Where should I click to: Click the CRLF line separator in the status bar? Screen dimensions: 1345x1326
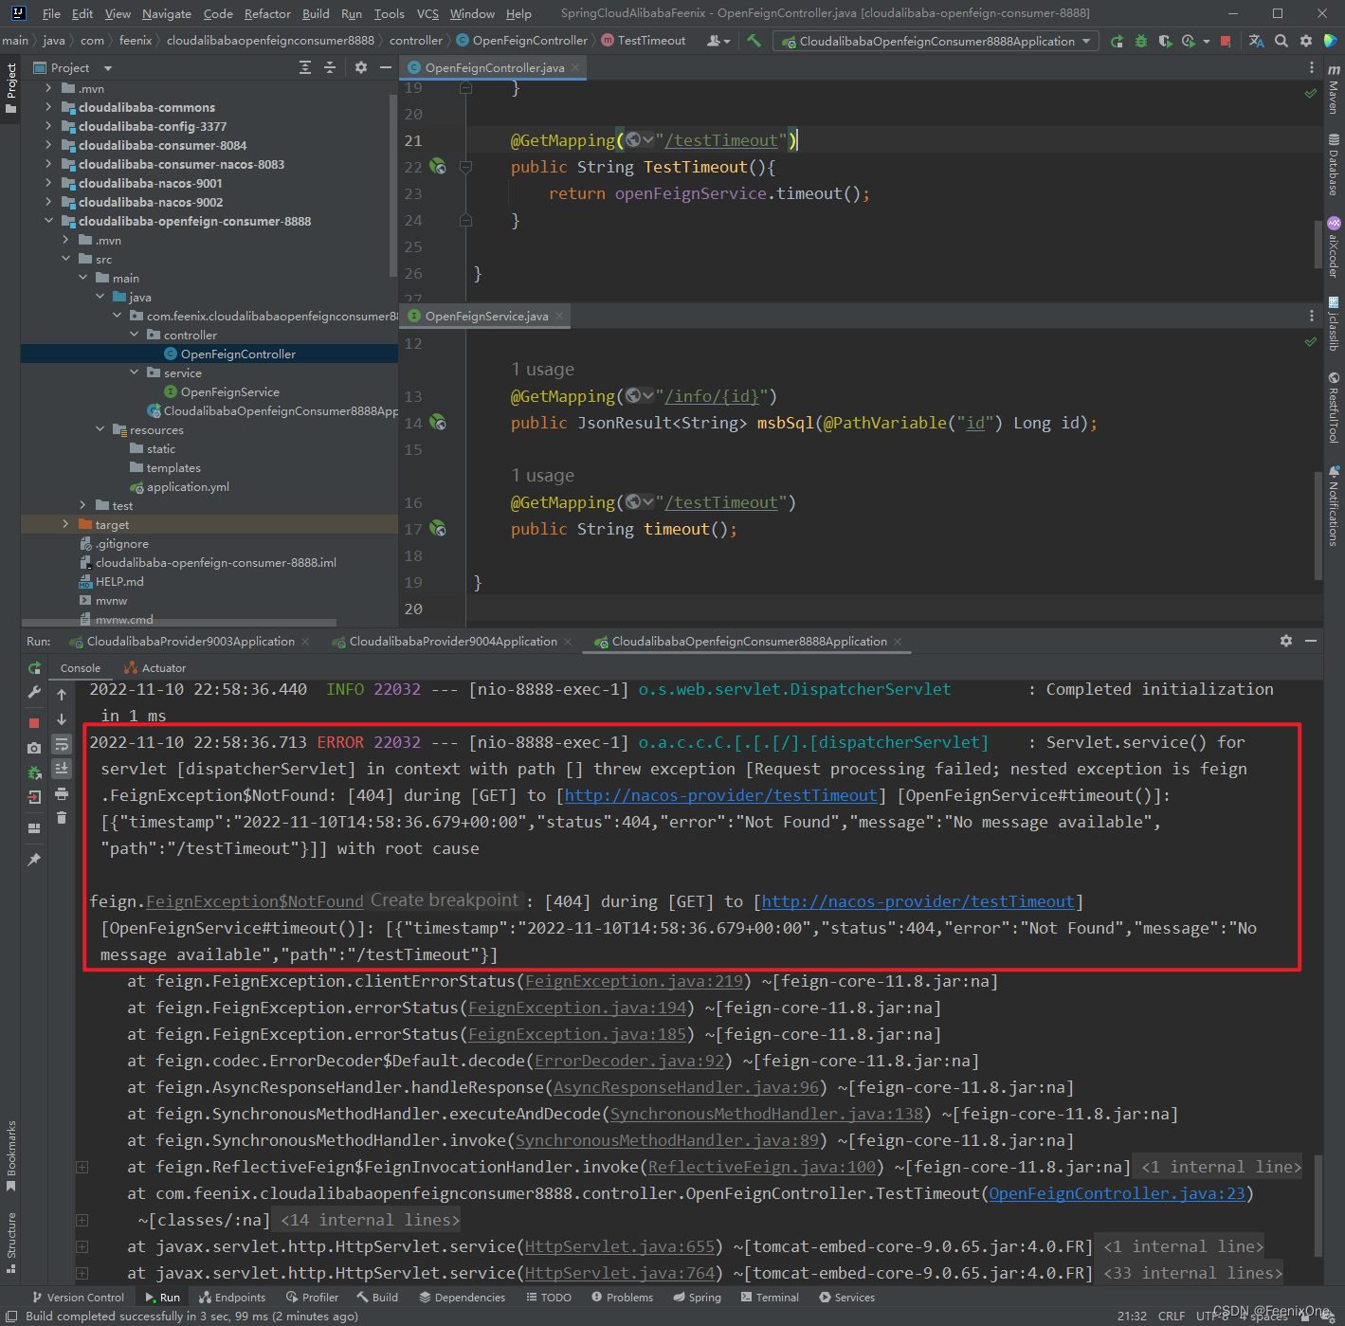[x=1172, y=1316]
